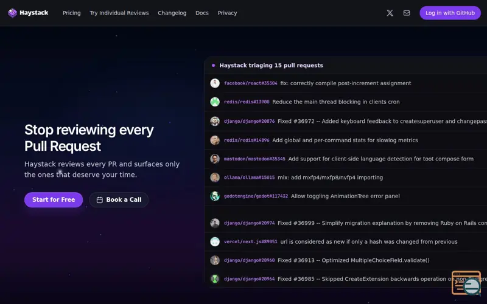Open mastodon/mastodon#35345 link
Screen dimensions: 487x304
pyautogui.click(x=254, y=159)
